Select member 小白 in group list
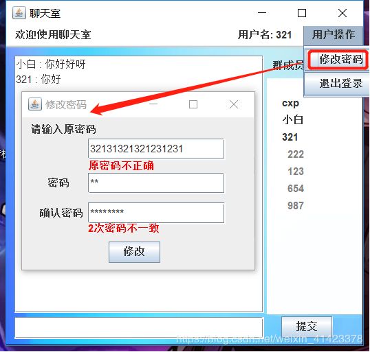The image size is (370, 352). (x=292, y=120)
